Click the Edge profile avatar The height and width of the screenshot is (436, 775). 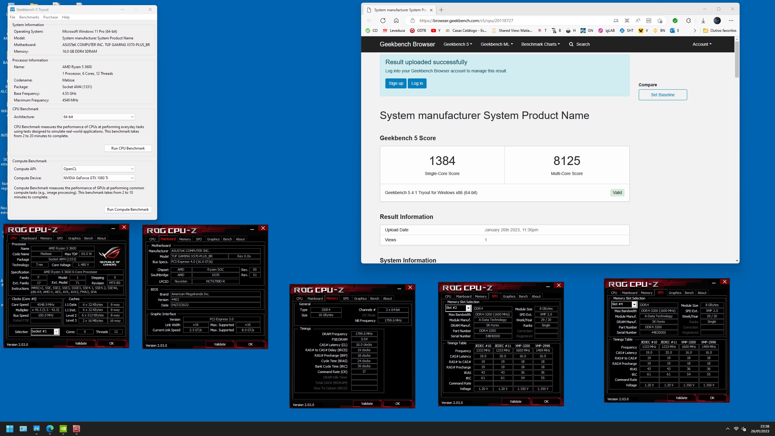click(x=717, y=21)
